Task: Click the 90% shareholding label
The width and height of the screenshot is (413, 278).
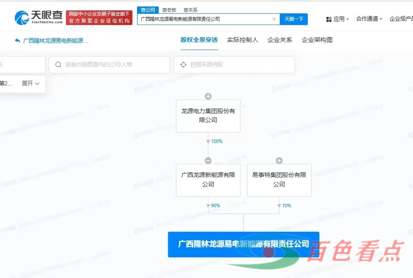Action: pos(216,206)
